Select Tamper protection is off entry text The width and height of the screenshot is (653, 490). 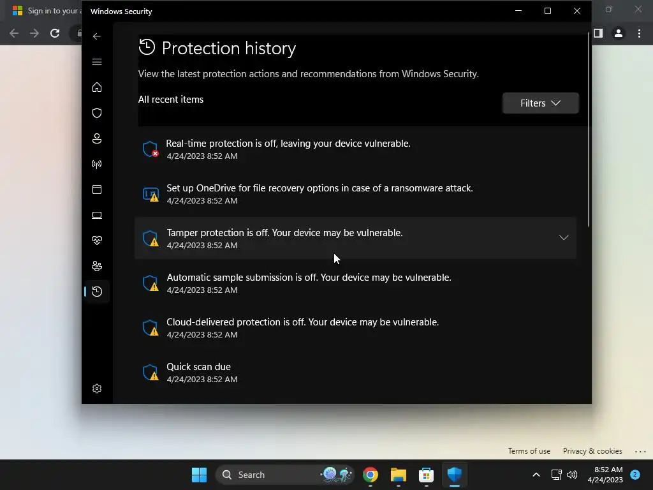click(284, 232)
